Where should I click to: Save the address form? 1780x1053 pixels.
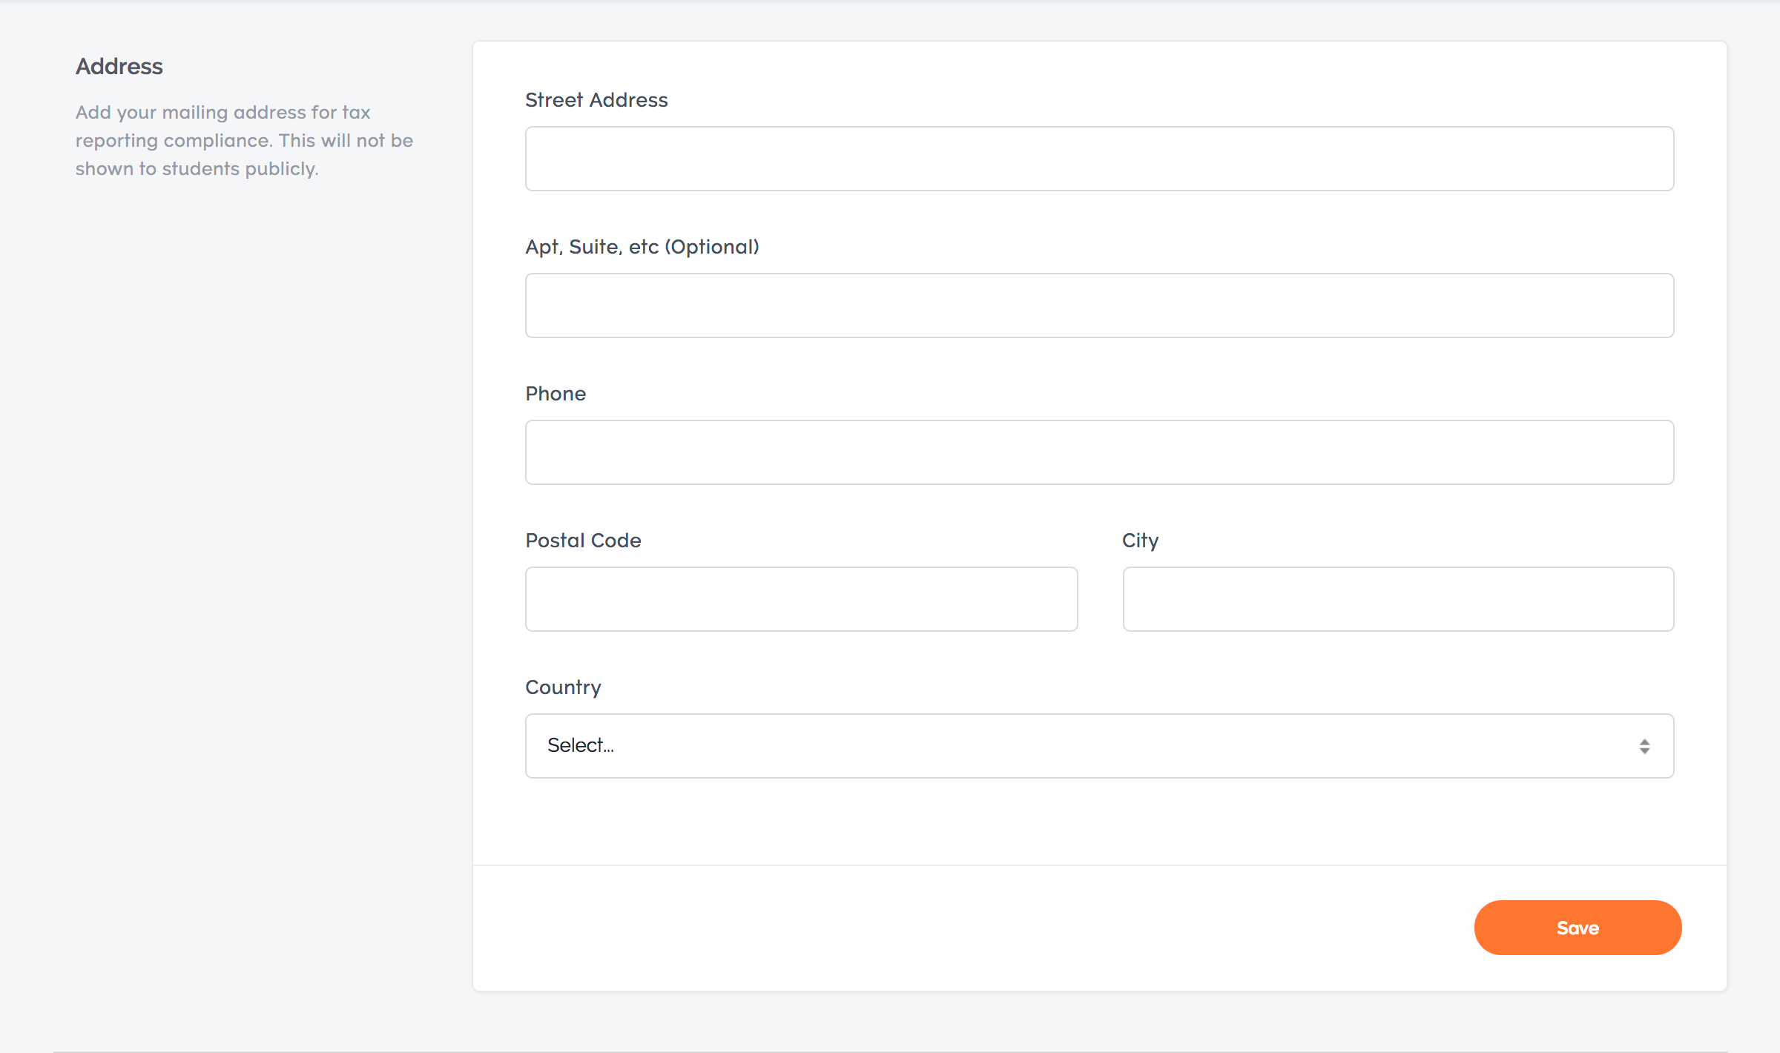point(1578,928)
